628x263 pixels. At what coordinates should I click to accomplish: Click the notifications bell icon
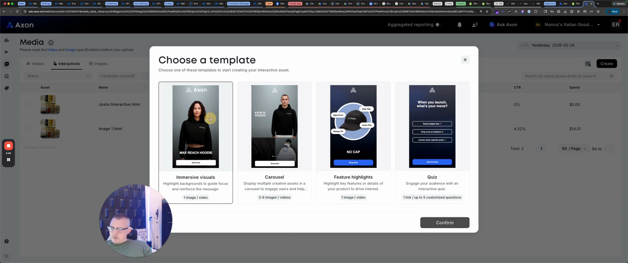click(459, 25)
